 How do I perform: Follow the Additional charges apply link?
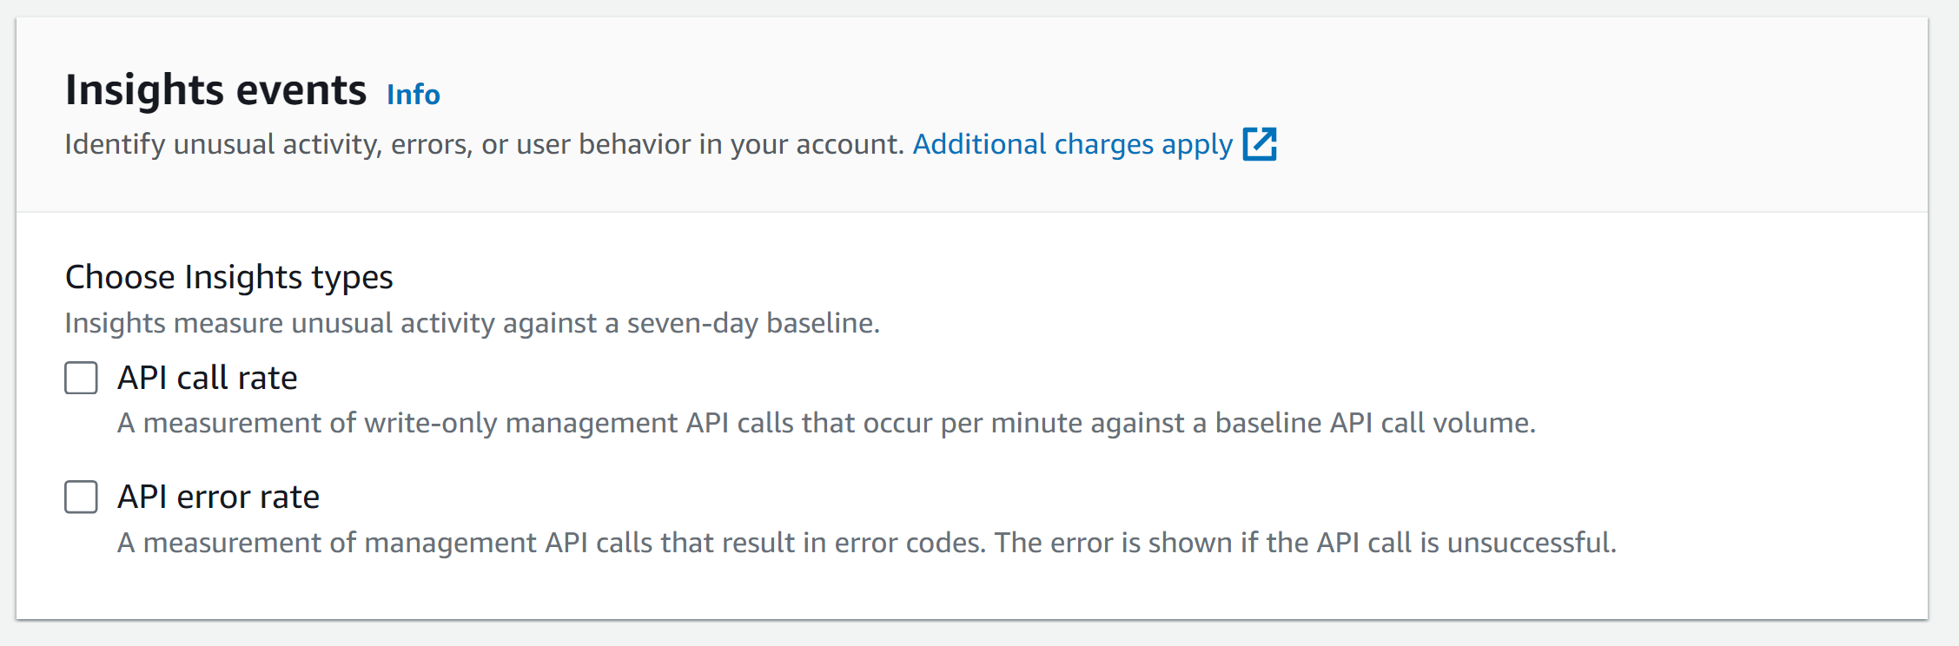pyautogui.click(x=1072, y=144)
